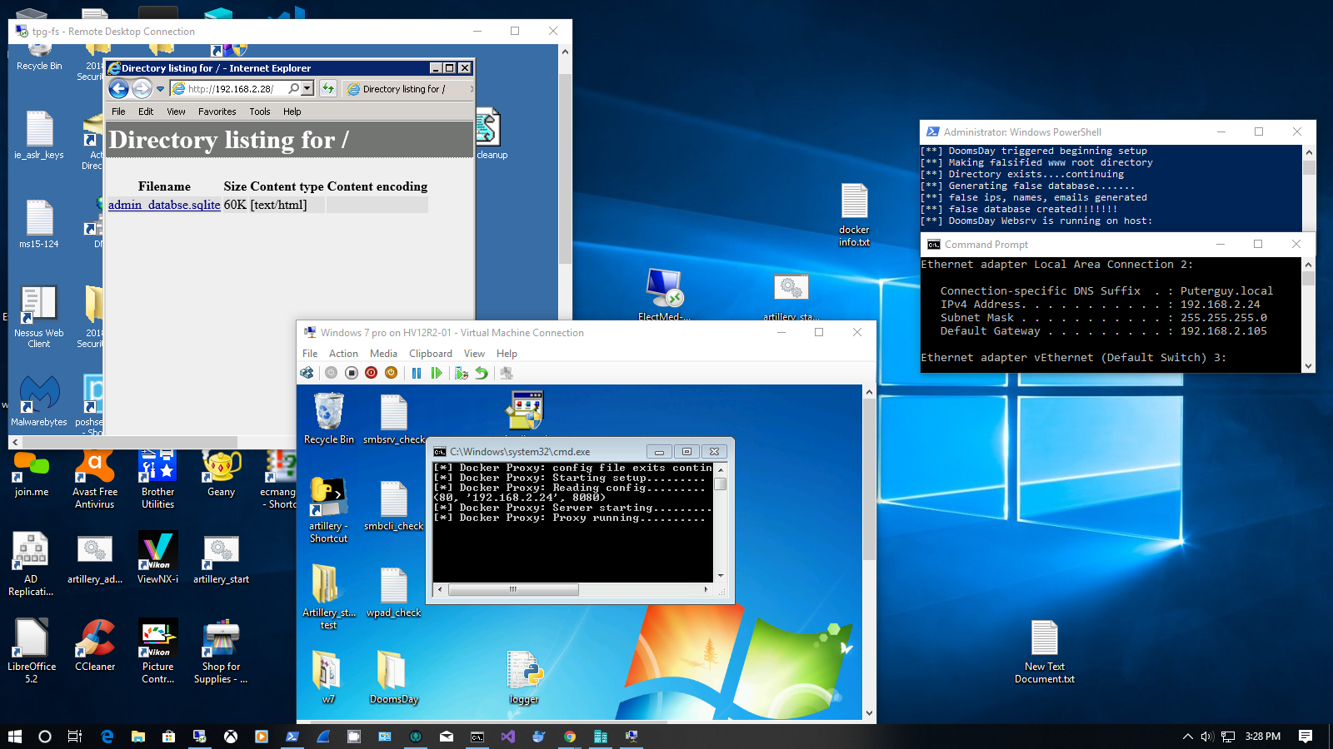Click the search magnifier in the IE address bar

293,88
